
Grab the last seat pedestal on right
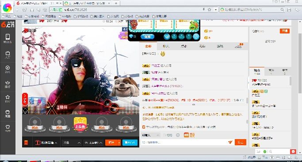pos(126,125)
